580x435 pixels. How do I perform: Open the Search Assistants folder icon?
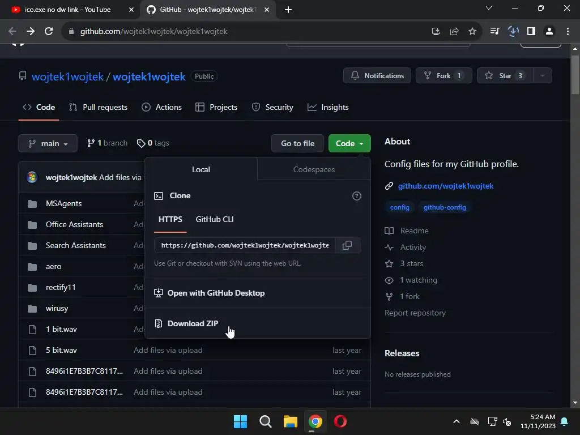[x=32, y=246]
